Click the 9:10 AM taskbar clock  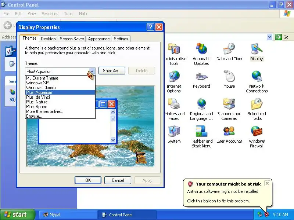pyautogui.click(x=280, y=214)
